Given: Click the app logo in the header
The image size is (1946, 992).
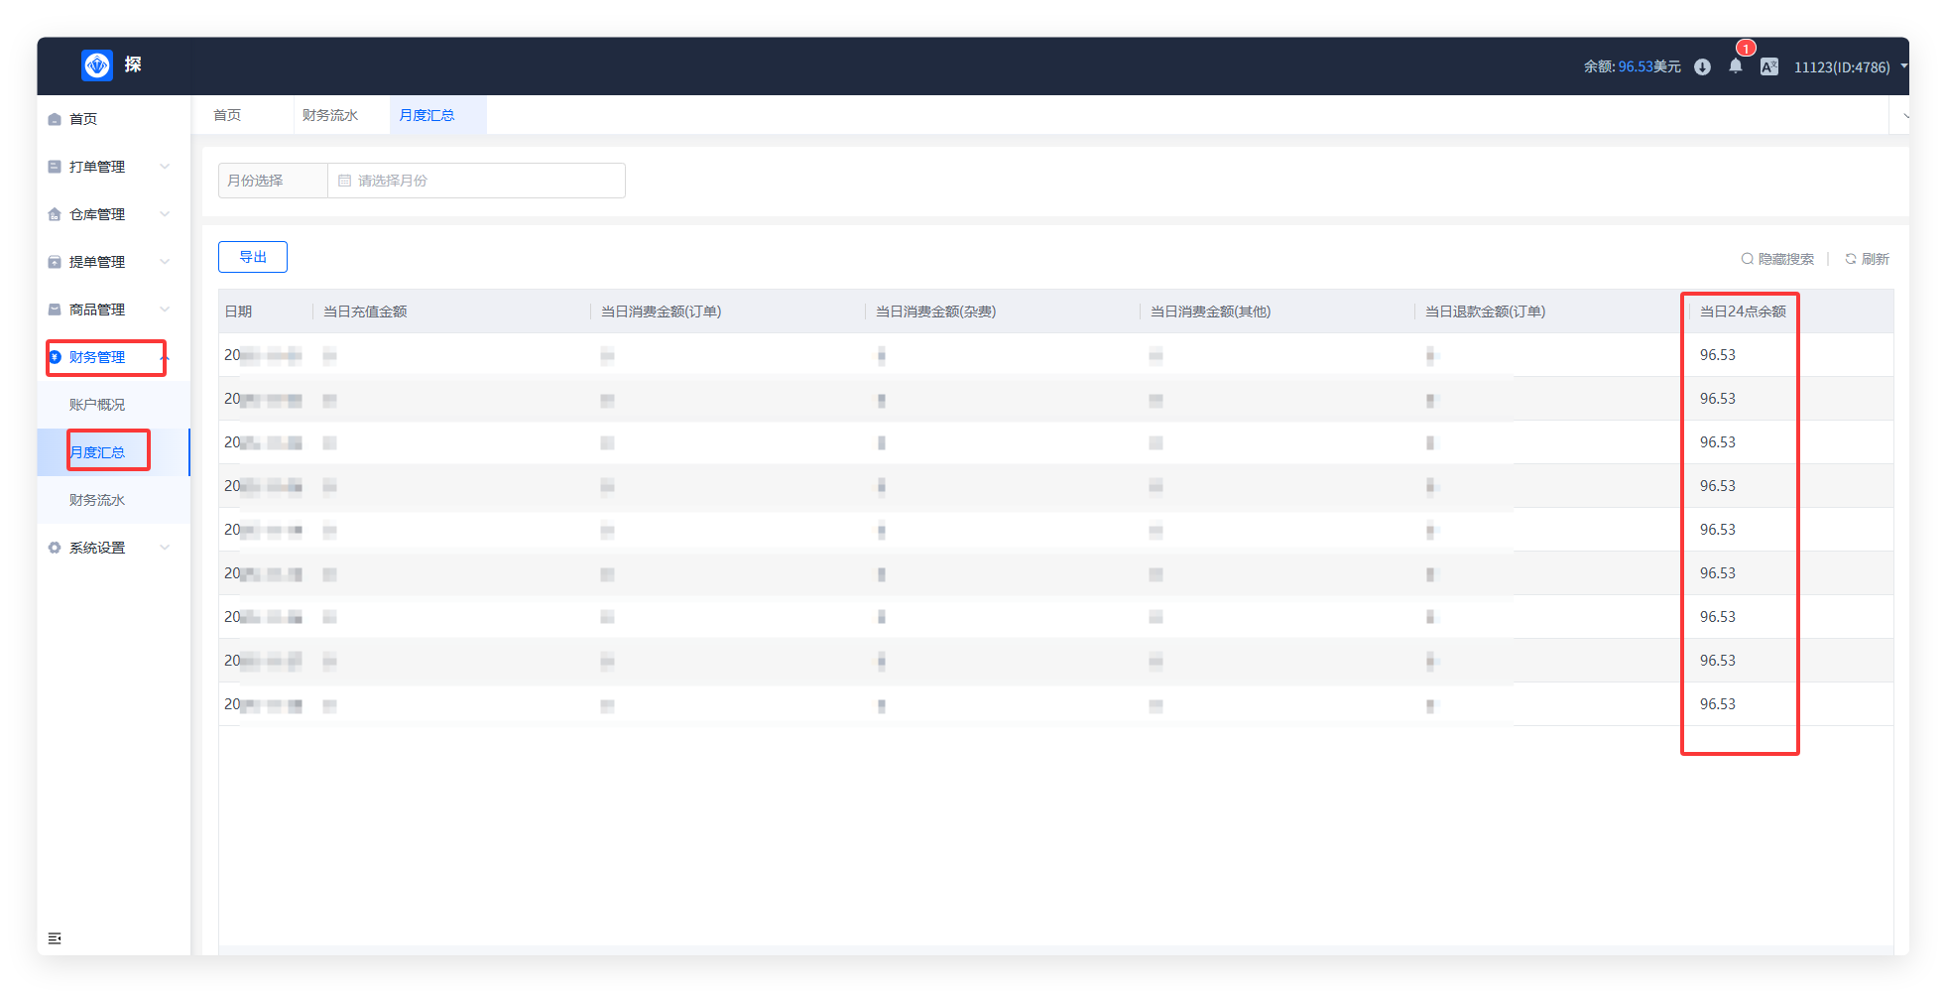Looking at the screenshot, I should (97, 65).
